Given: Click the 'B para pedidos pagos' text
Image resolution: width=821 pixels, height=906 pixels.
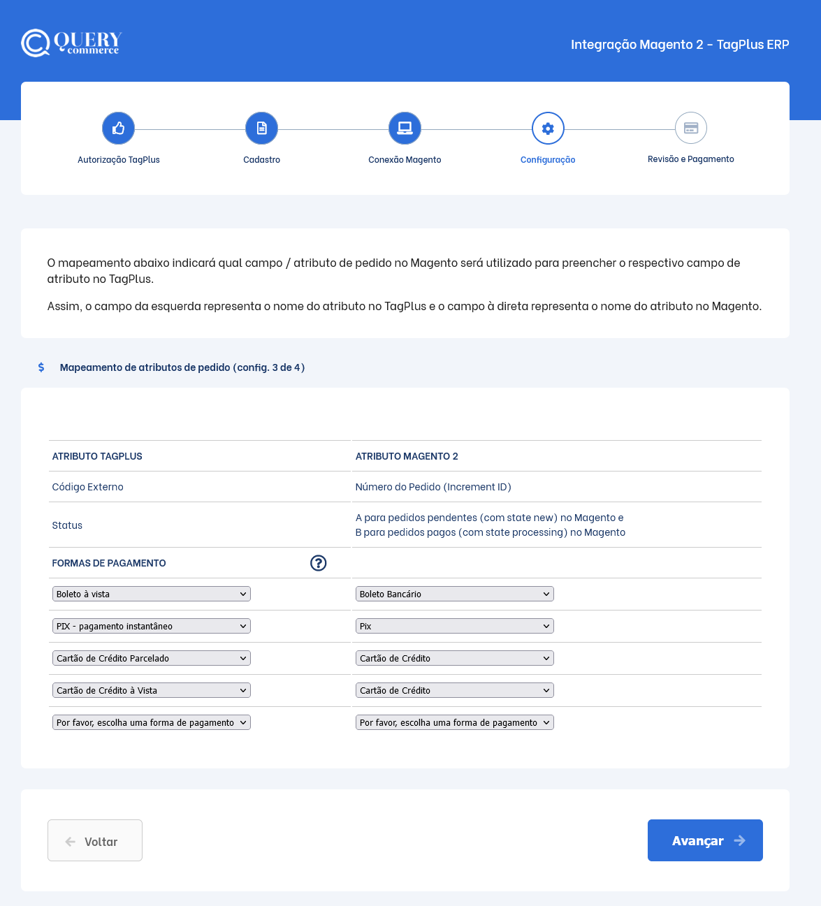Looking at the screenshot, I should coord(491,532).
